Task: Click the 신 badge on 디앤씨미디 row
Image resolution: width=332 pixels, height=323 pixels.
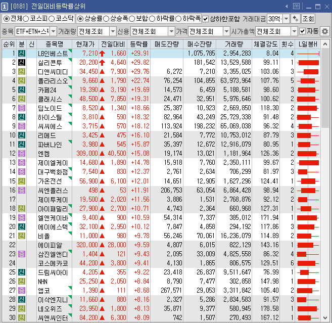Action: pyautogui.click(x=22, y=72)
